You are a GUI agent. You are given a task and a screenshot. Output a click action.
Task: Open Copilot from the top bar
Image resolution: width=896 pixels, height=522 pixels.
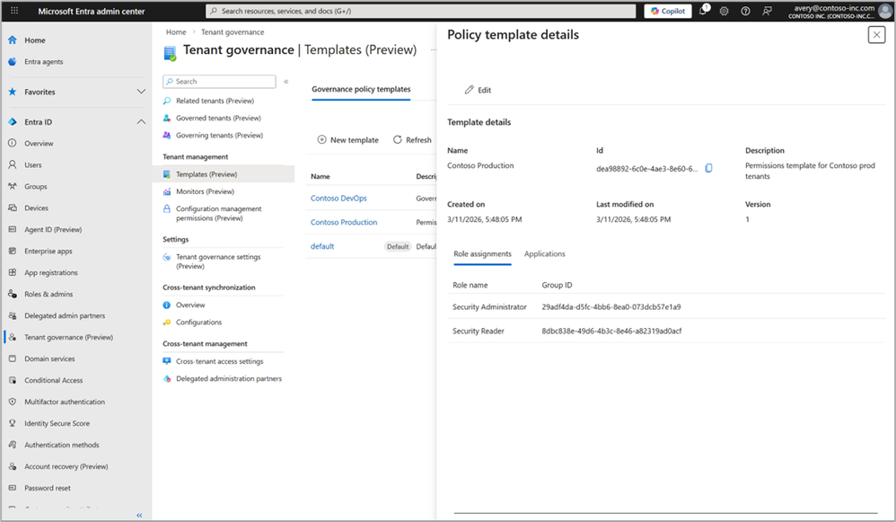tap(668, 11)
